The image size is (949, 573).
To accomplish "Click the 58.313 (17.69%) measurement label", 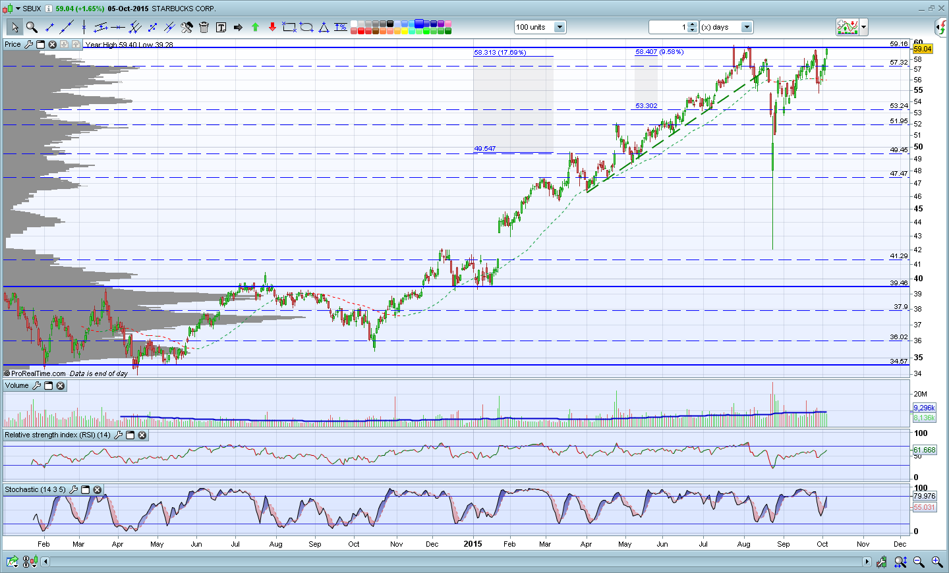I will pos(500,52).
